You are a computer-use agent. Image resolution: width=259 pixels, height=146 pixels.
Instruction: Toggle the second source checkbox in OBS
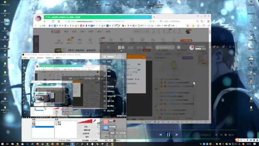pyautogui.click(x=56, y=124)
